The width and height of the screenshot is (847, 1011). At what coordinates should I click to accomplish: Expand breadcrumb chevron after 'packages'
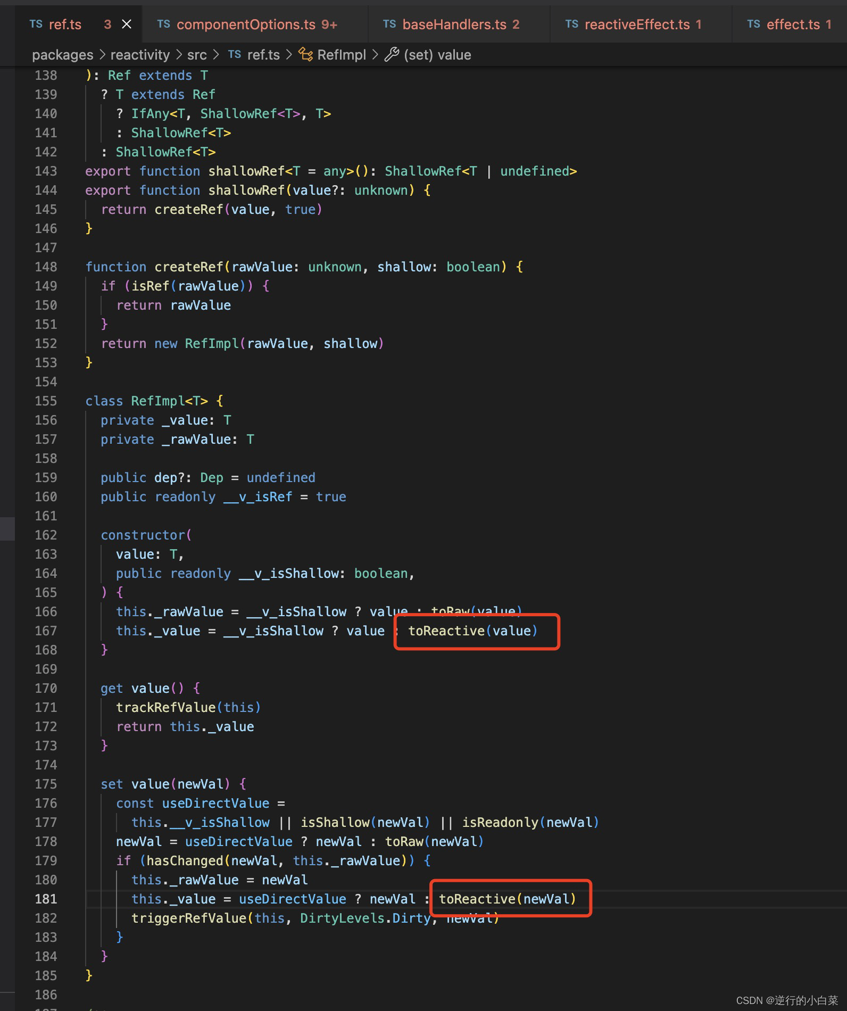[x=102, y=55]
